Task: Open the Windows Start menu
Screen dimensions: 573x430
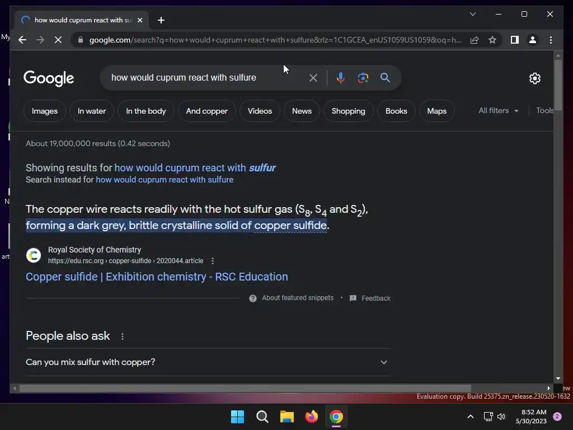Action: point(237,417)
